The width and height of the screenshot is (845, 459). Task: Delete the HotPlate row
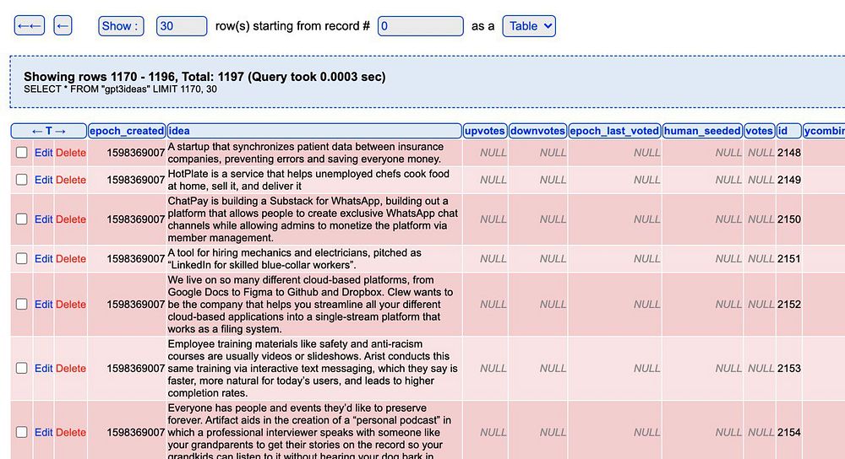coord(71,180)
